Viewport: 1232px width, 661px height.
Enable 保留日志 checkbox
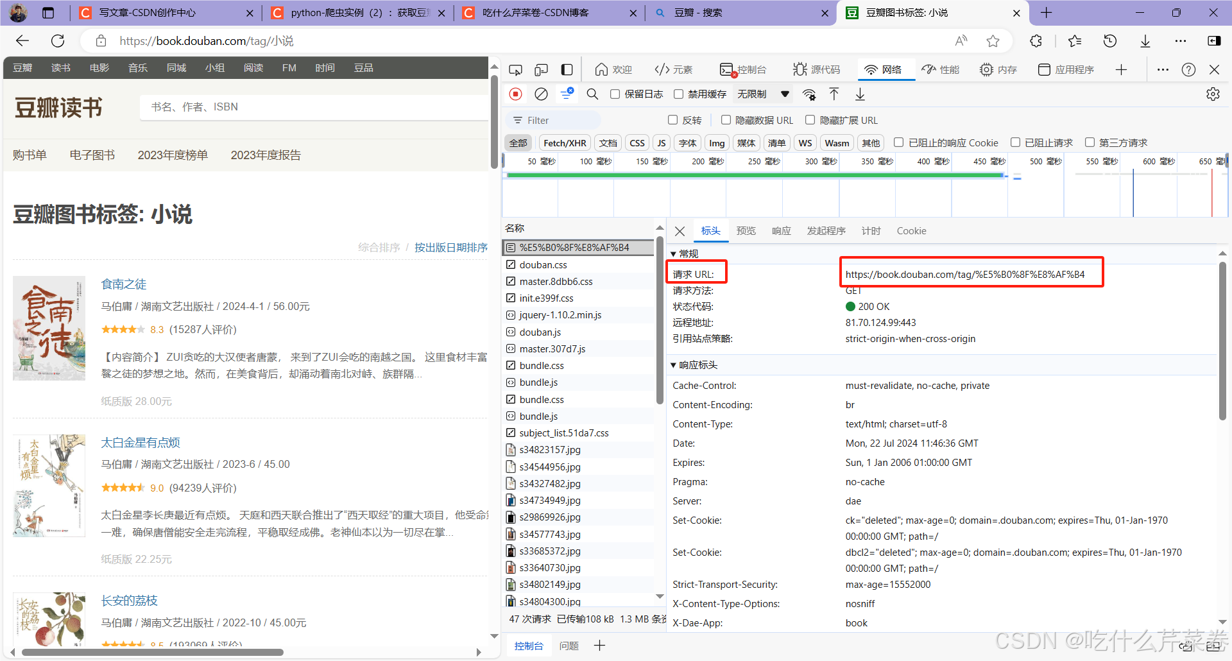click(x=615, y=94)
